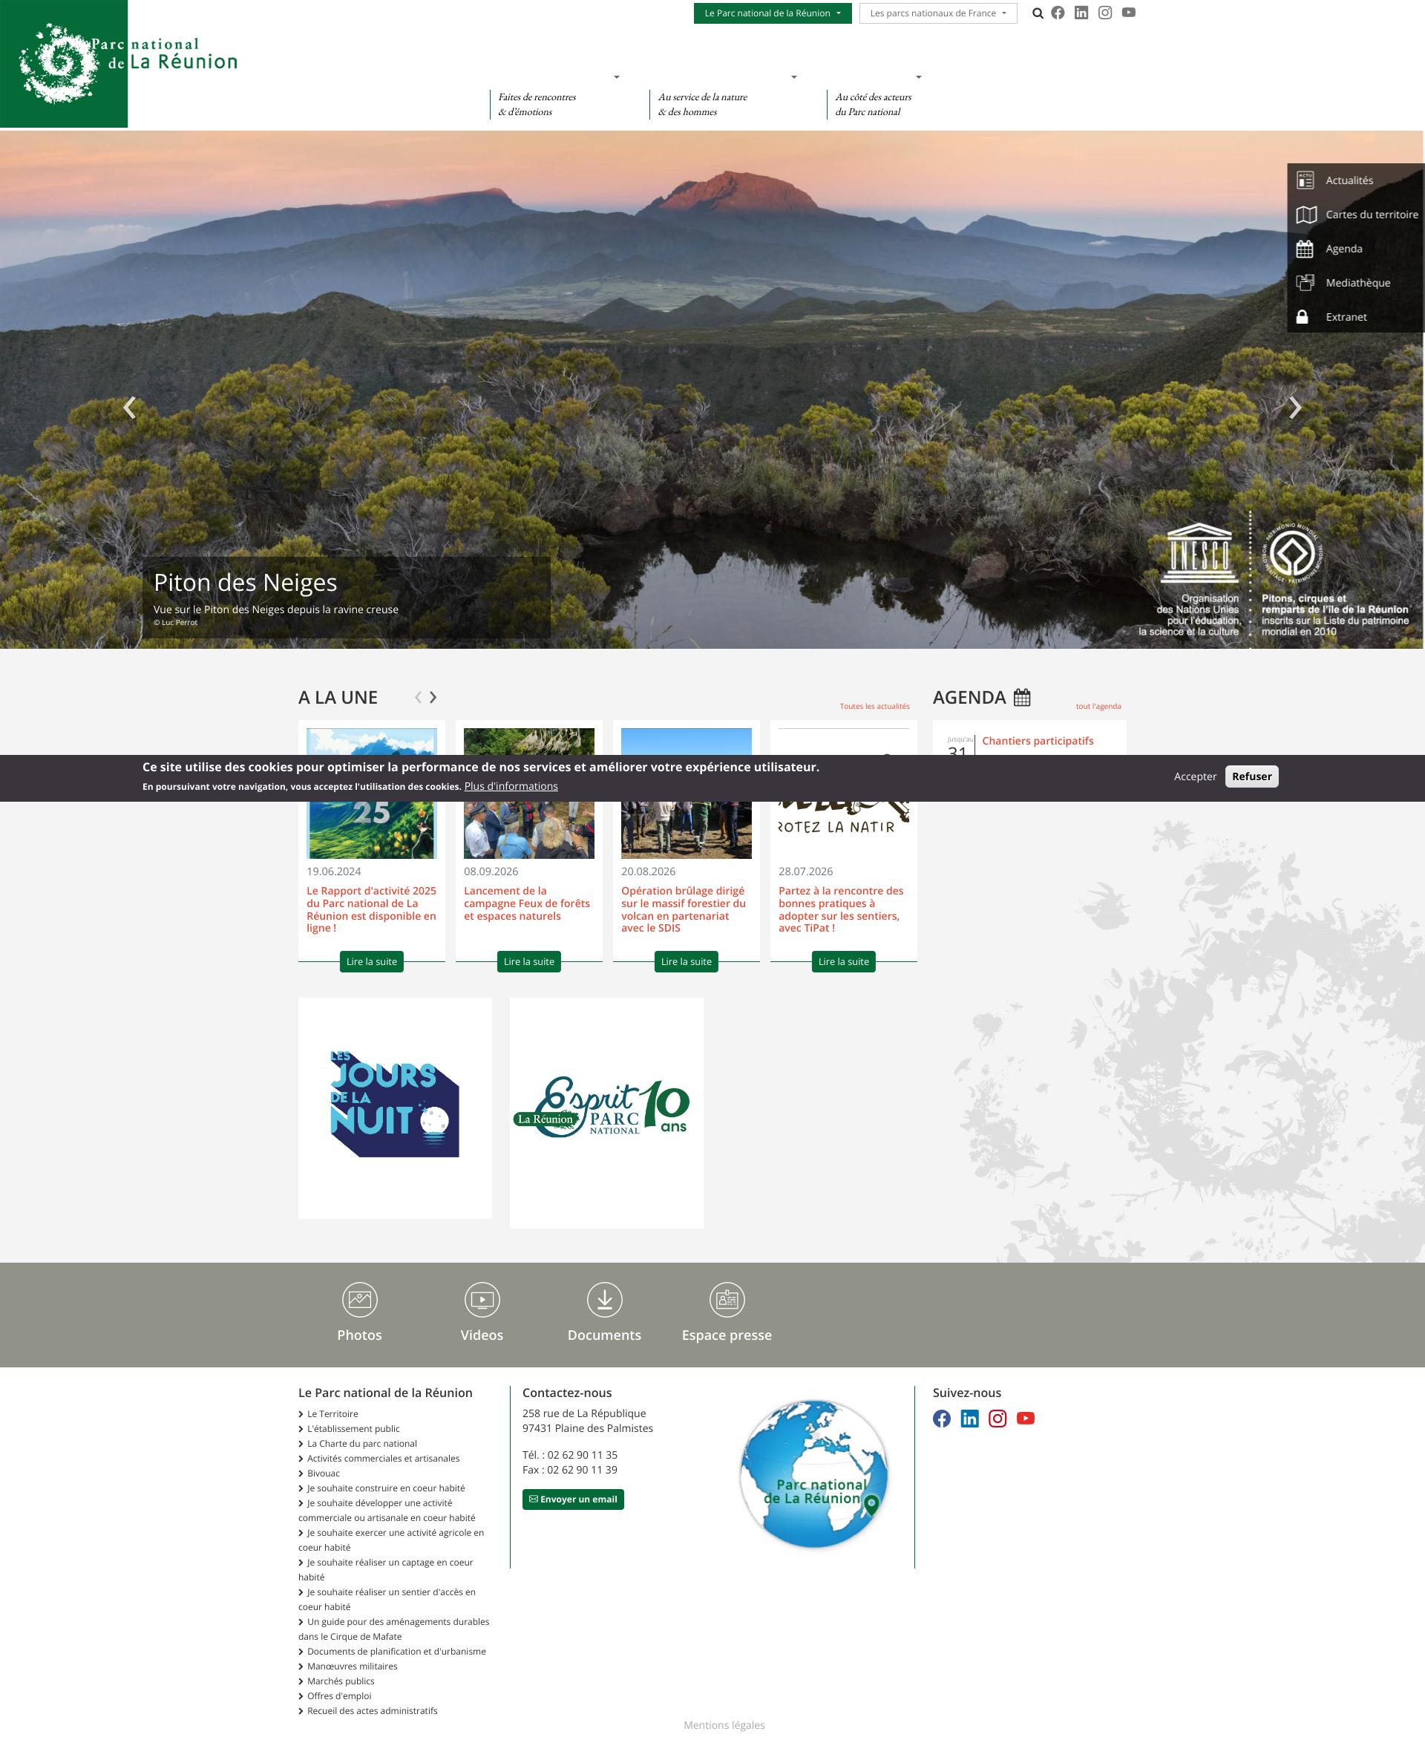Image resolution: width=1425 pixels, height=1763 pixels.
Task: Open the Documents download icon
Action: coord(604,1299)
